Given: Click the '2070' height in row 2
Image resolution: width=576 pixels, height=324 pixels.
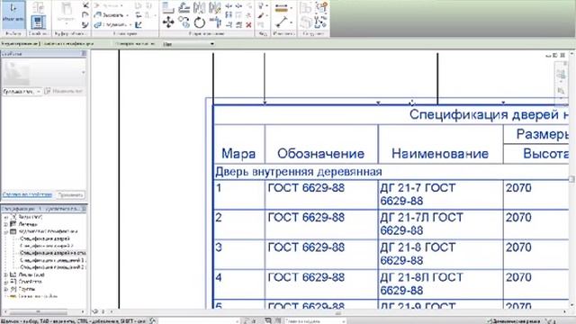Looking at the screenshot, I should click(518, 218).
